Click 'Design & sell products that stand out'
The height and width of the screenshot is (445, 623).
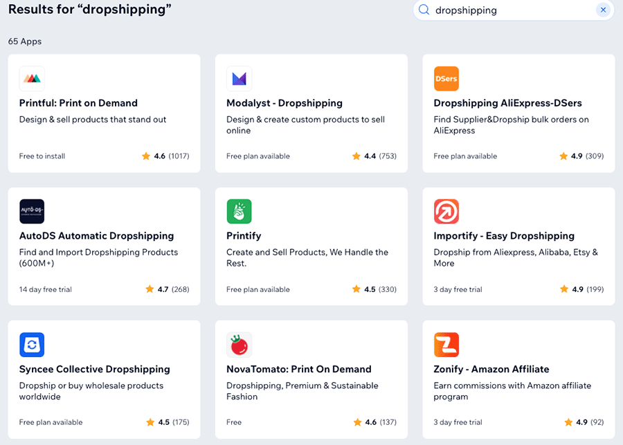tap(93, 120)
